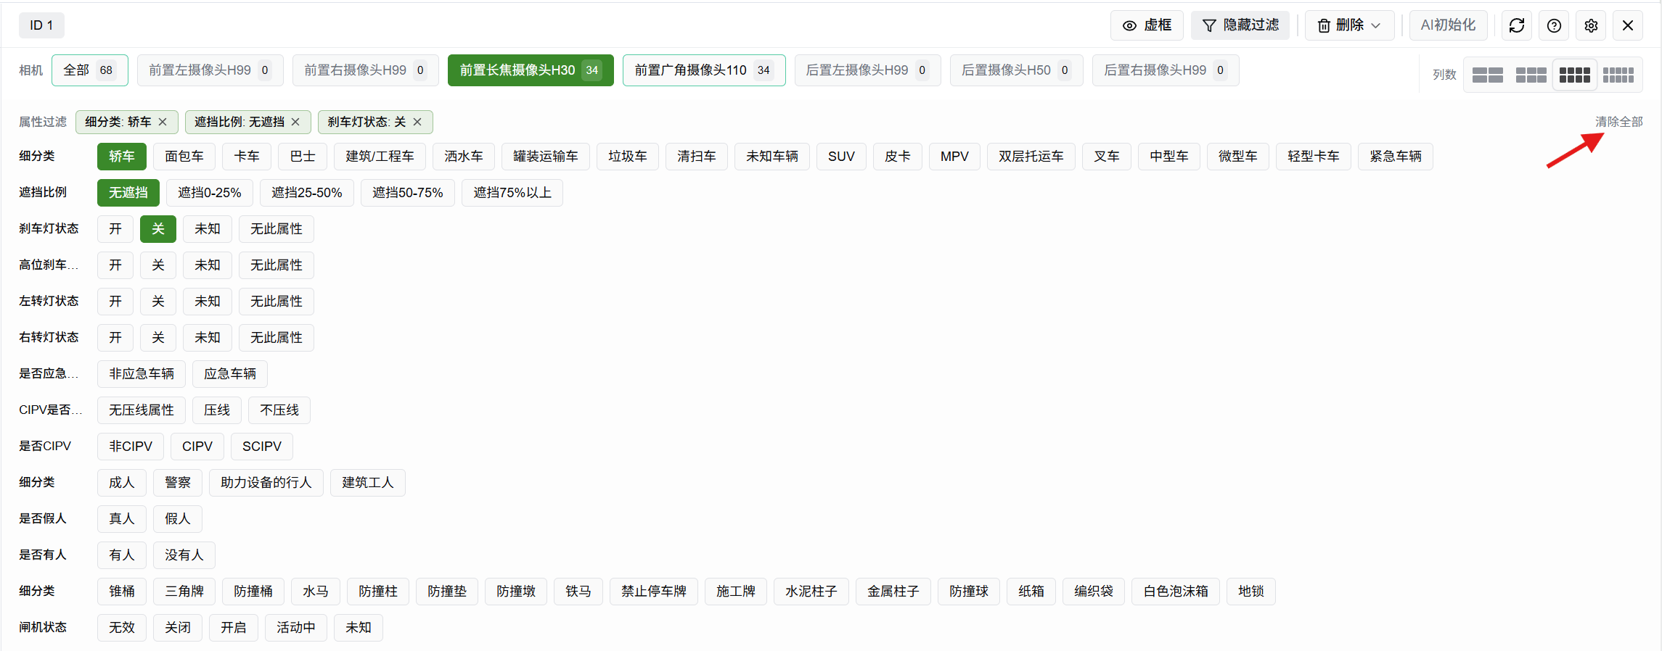
Task: Remove the 刹车灯状态: 关 filter tag
Action: click(417, 122)
